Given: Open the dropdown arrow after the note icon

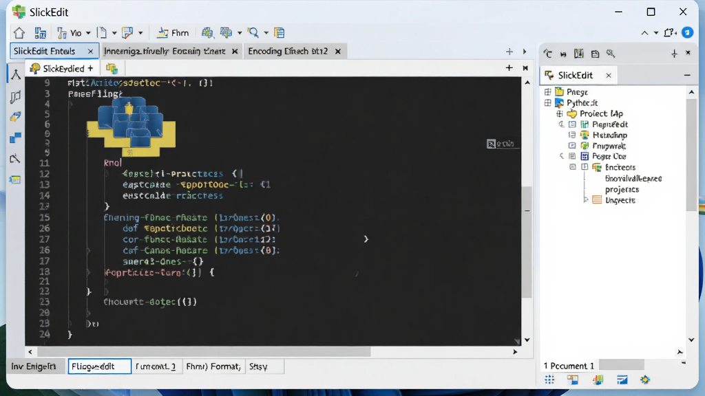Looking at the screenshot, I should tap(140, 33).
